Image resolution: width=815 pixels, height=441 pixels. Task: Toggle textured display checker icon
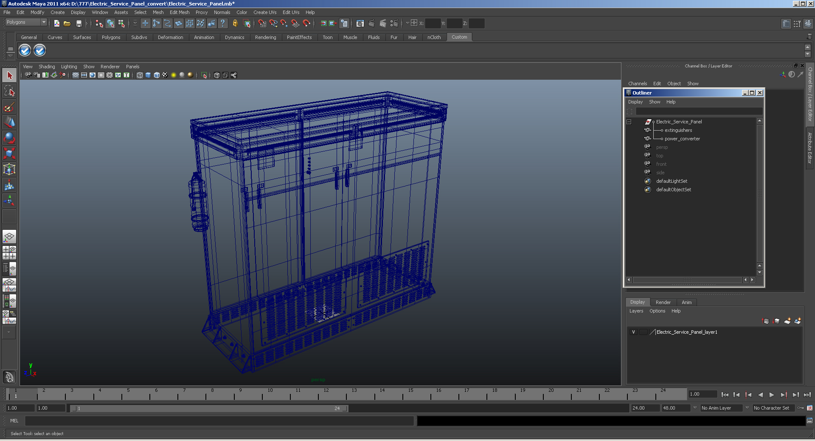(x=165, y=75)
